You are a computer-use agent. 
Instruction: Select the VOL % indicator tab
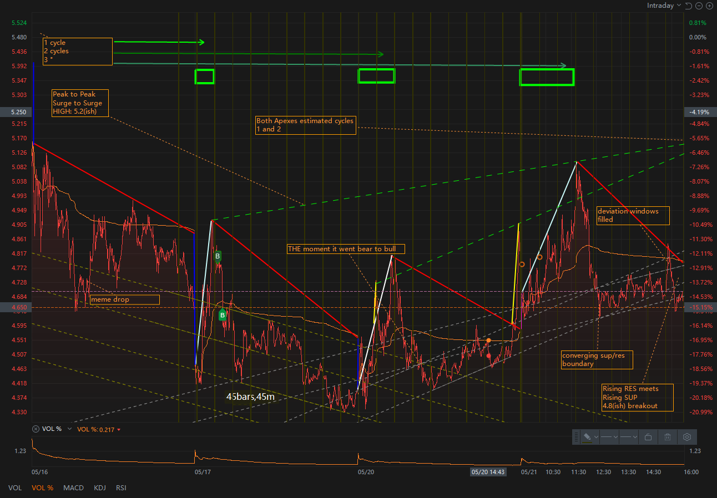43,488
